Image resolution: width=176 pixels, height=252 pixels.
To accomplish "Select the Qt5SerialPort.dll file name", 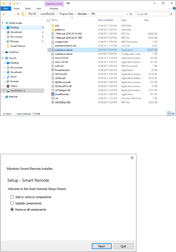I will [63, 86].
